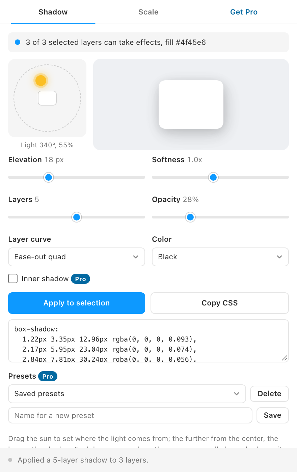Click the Opacity slider handle
The width and height of the screenshot is (297, 472).
click(x=190, y=217)
